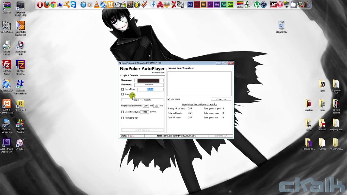Launch FL Studio fruit icon in dock

click(136, 4)
